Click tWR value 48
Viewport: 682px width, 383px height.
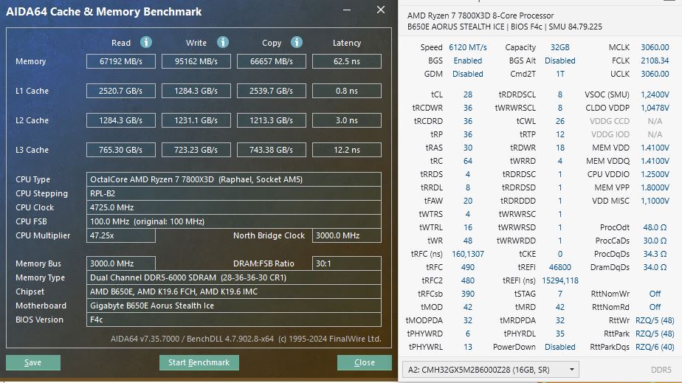[x=467, y=241]
